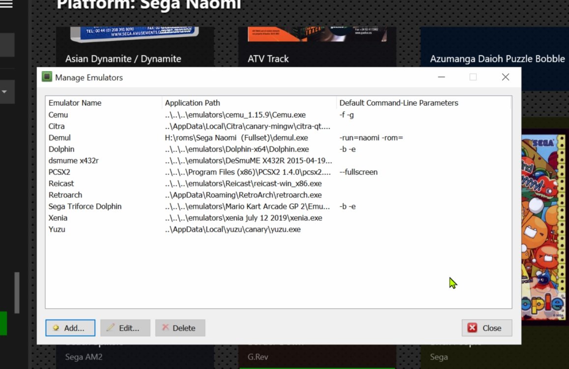This screenshot has height=369, width=569.
Task: Expand the dropdown arrow in LaunchBox sidebar
Action: point(4,92)
